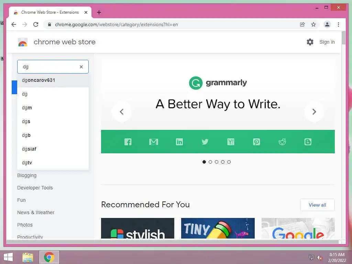Click the network tray icon
The width and height of the screenshot is (352, 264).
[x=311, y=257]
